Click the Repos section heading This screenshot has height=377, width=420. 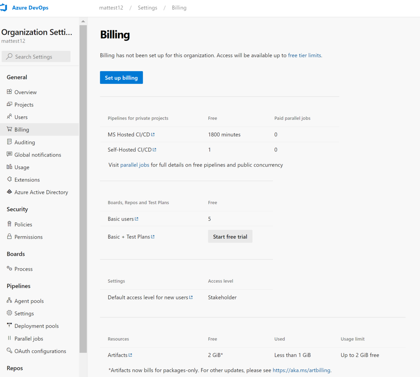tap(15, 368)
